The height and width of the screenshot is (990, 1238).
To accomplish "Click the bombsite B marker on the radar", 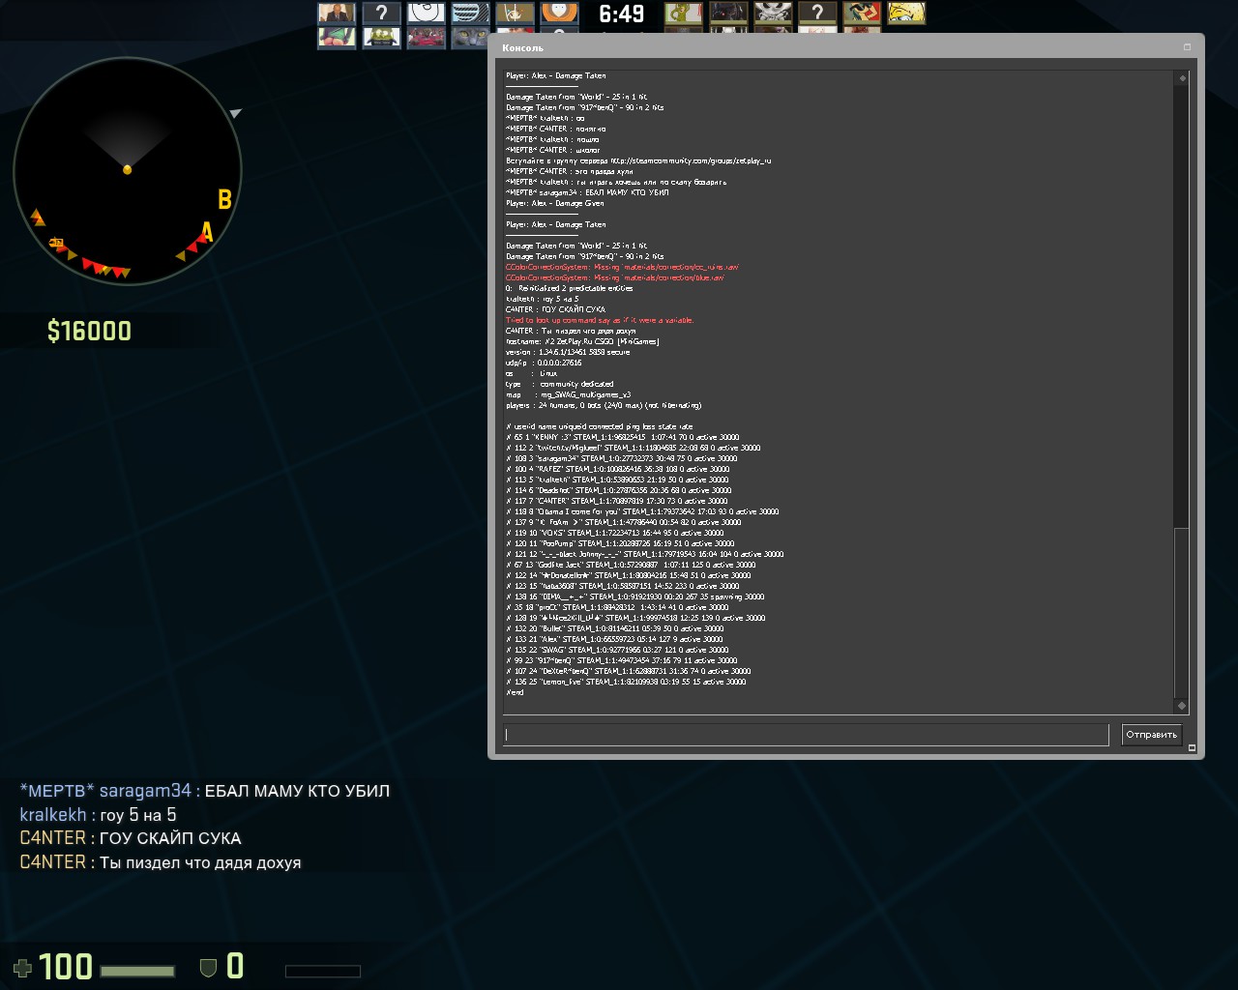I will 224,199.
